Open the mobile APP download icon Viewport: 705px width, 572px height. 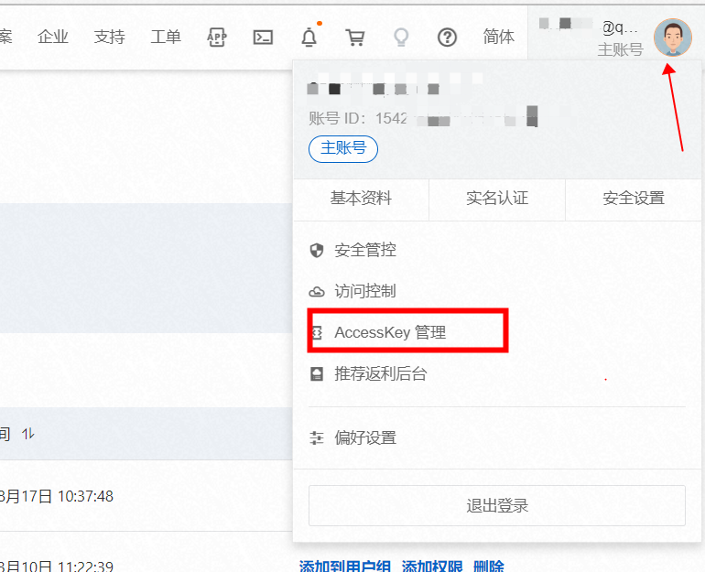coord(217,38)
